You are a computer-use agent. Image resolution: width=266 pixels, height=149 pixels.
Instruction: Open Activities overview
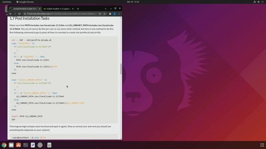7,2
